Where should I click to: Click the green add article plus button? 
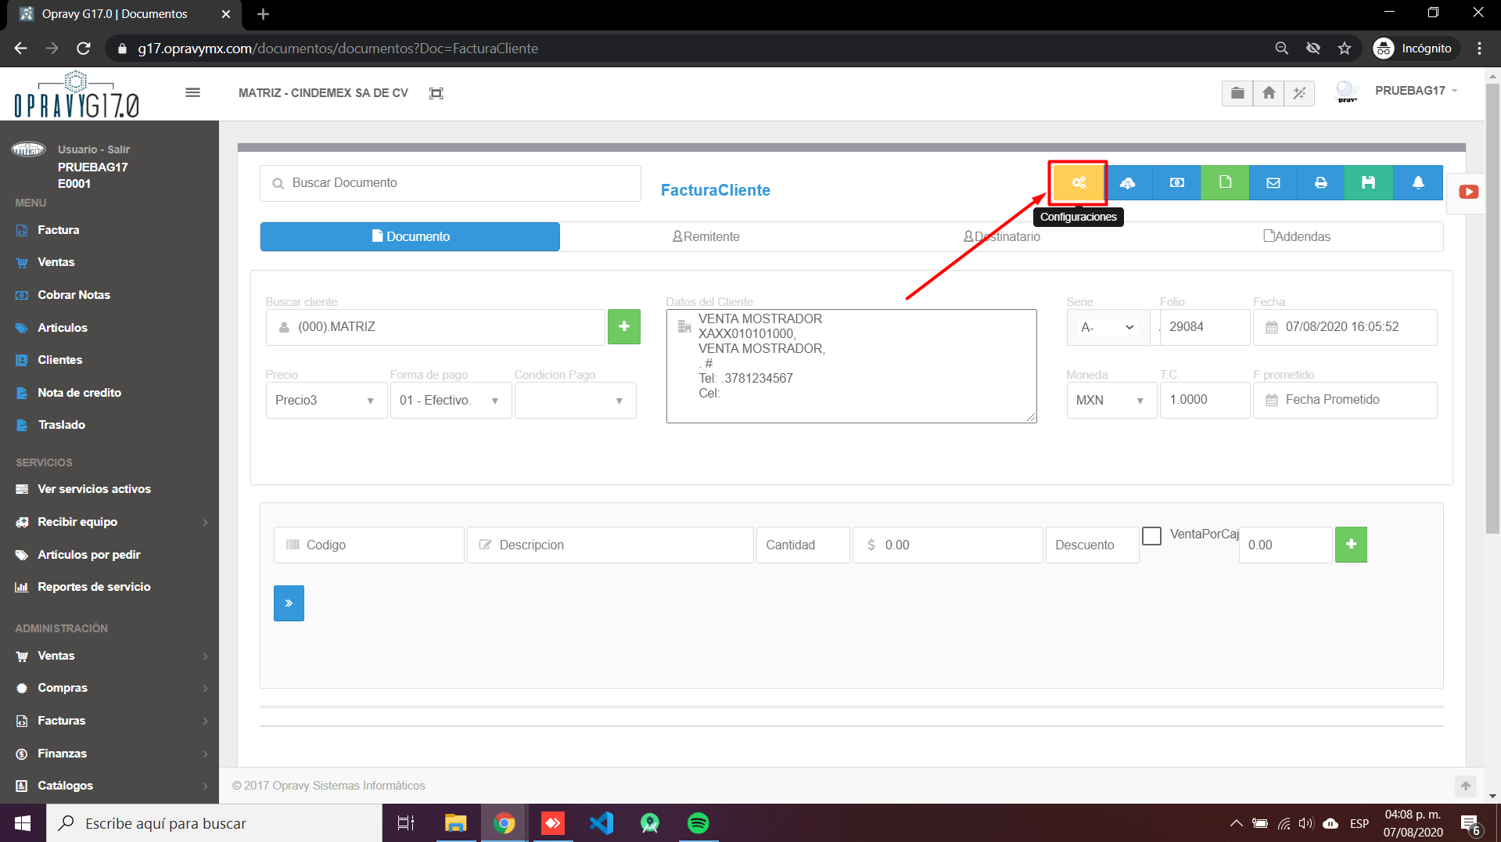coord(1351,544)
